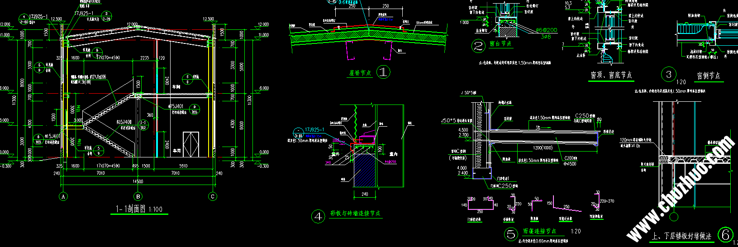Image resolution: width=738 pixels, height=247 pixels.
Task: Click the 14500 overall dimension text
Action: (138, 181)
